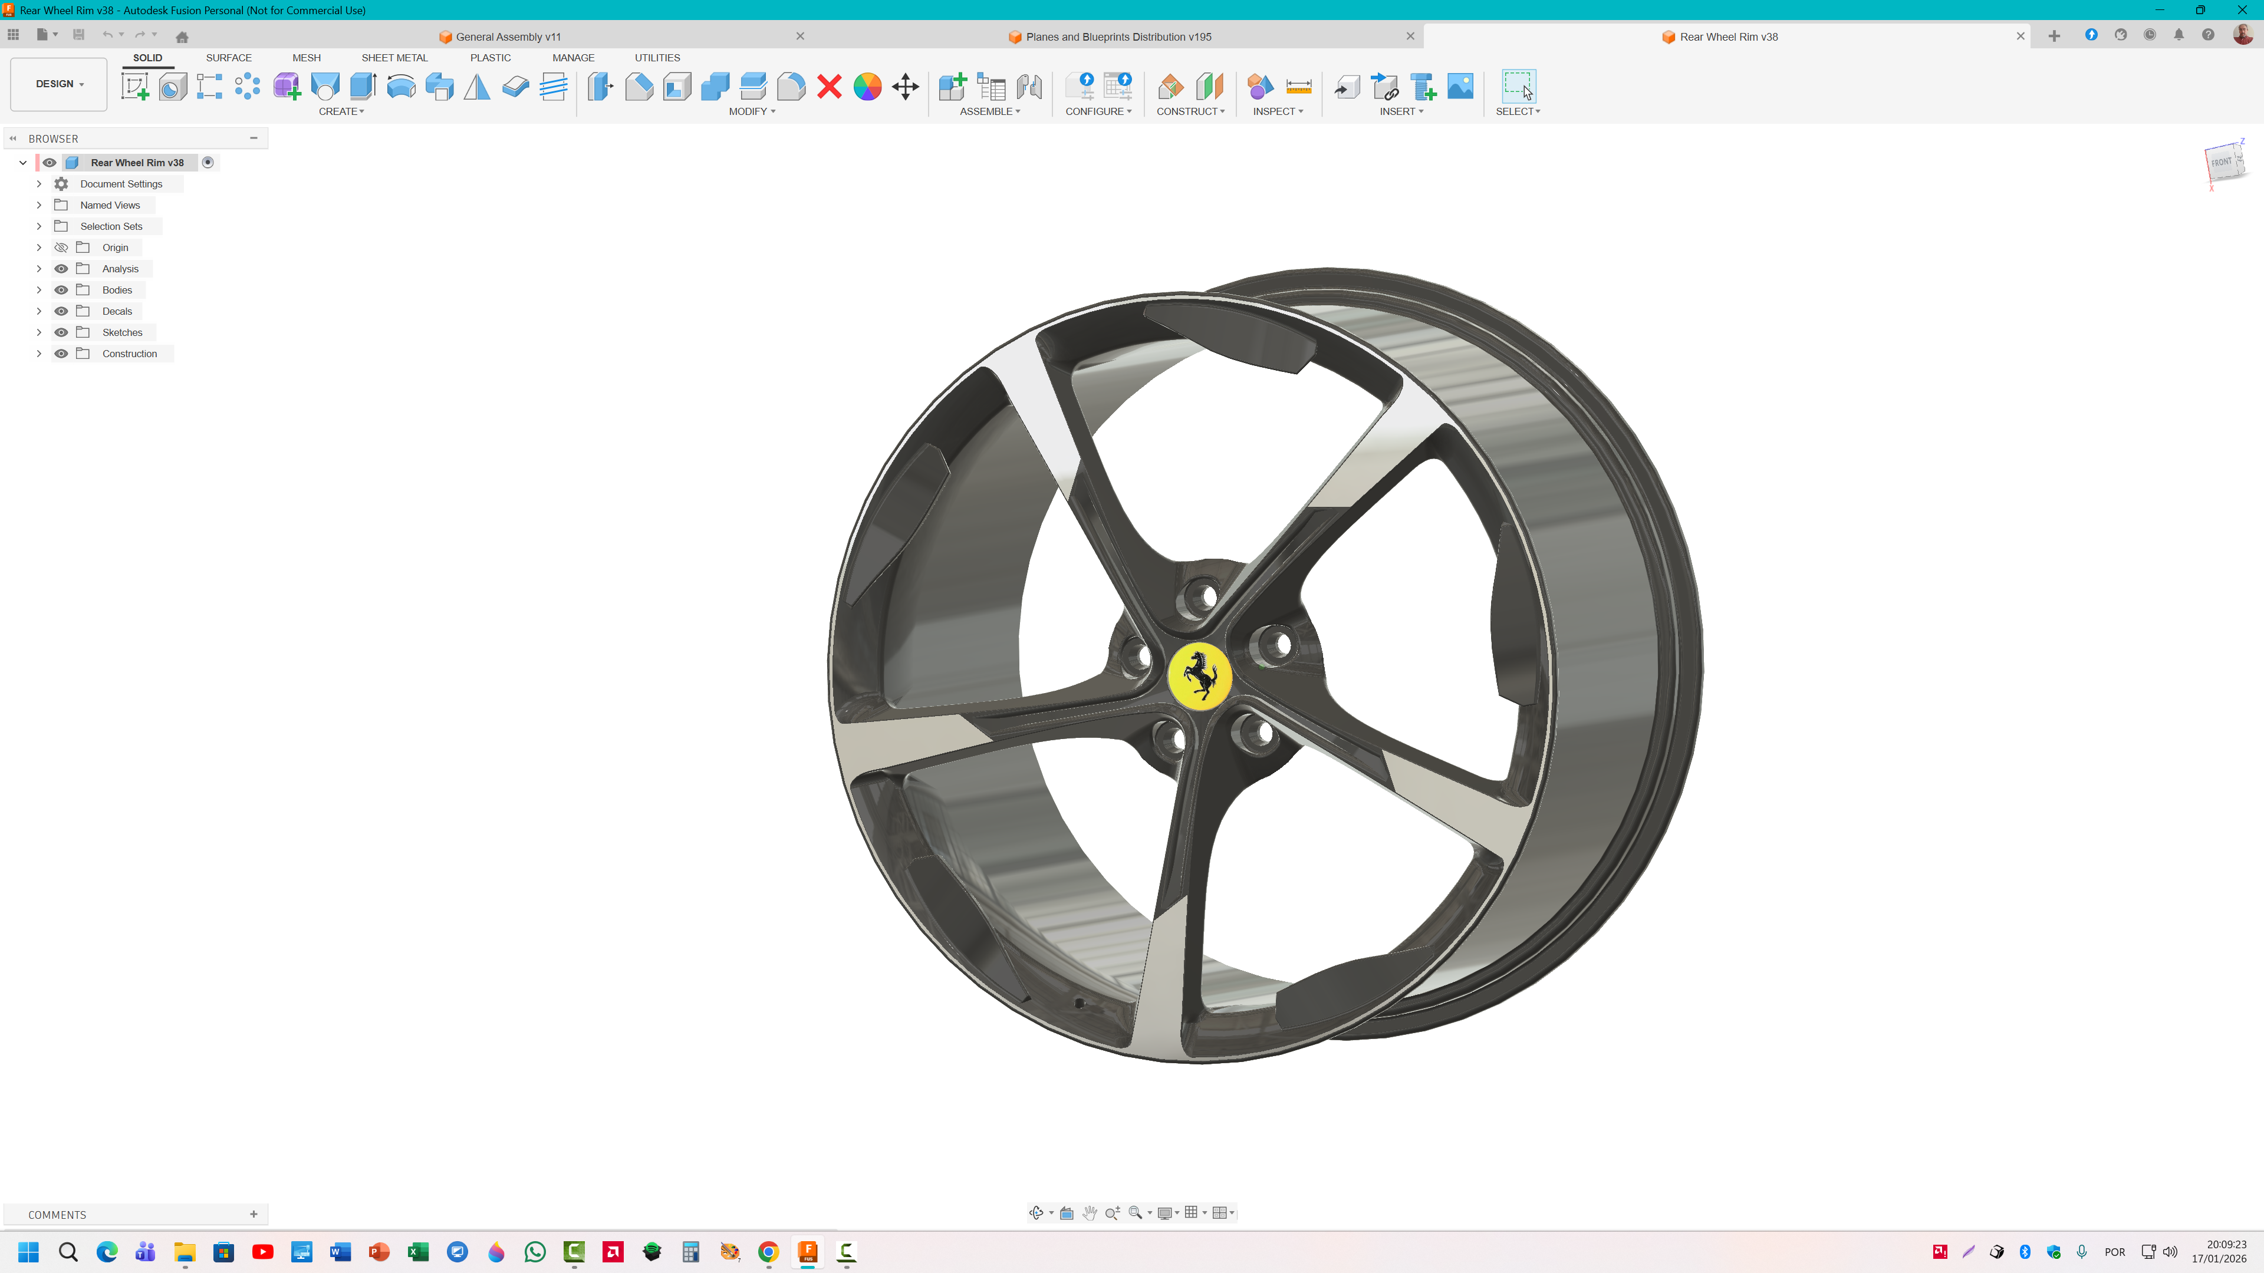The image size is (2264, 1273).
Task: Select the Extrude tool icon
Action: [x=362, y=86]
